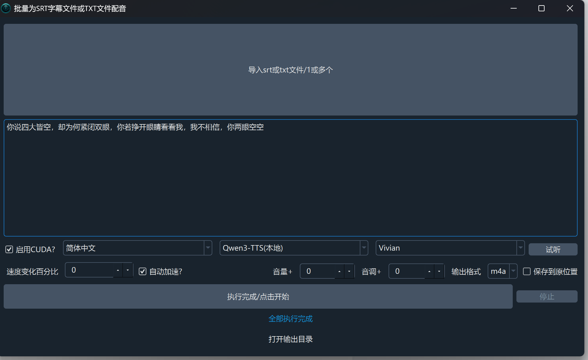Screen dimensions: 588x360
Task: Open the Vivian voice dropdown
Action: (x=520, y=248)
